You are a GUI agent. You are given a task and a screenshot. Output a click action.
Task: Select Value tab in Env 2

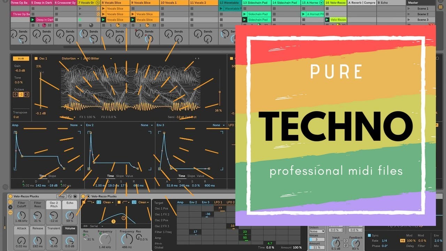click(129, 176)
